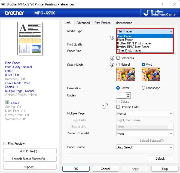Click the 'Print Quality : Normal' summary text
Viewport: 180px width, 173px height.
click(18, 67)
